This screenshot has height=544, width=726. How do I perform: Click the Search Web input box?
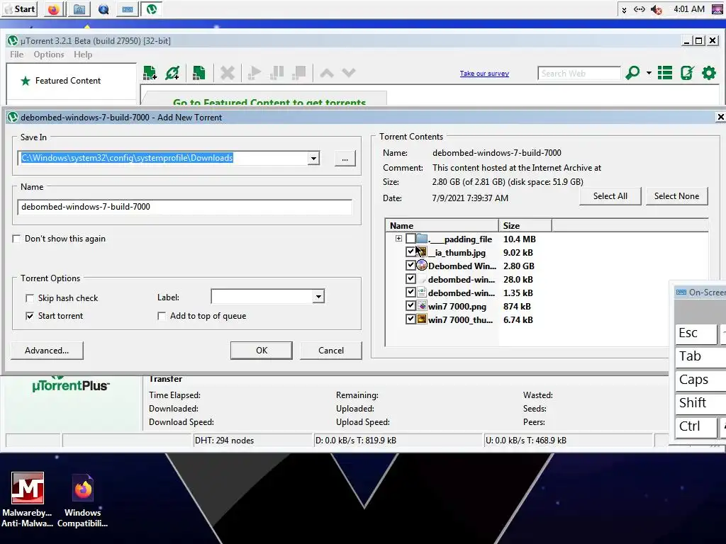tap(579, 74)
